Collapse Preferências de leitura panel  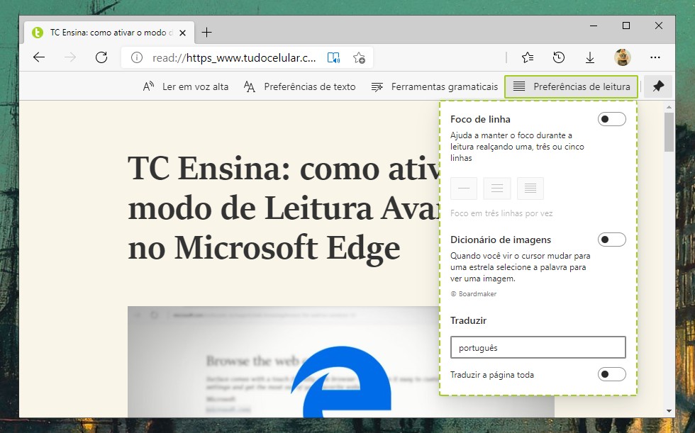coord(572,86)
